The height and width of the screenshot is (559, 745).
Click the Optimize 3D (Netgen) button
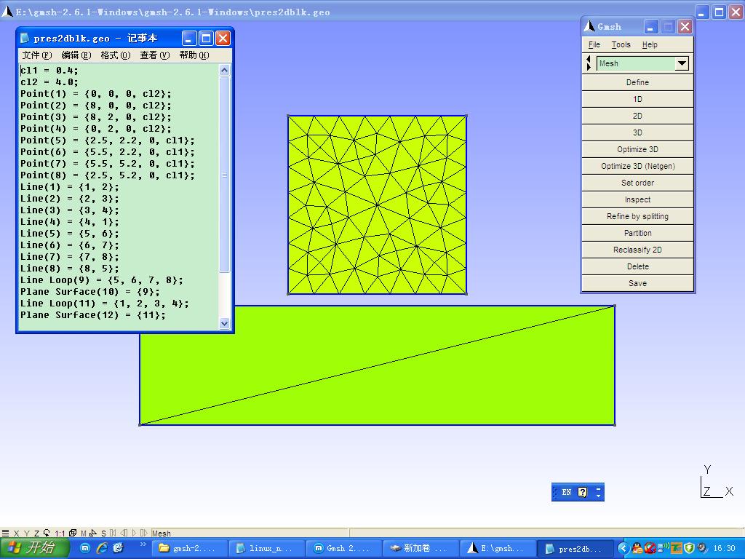637,166
